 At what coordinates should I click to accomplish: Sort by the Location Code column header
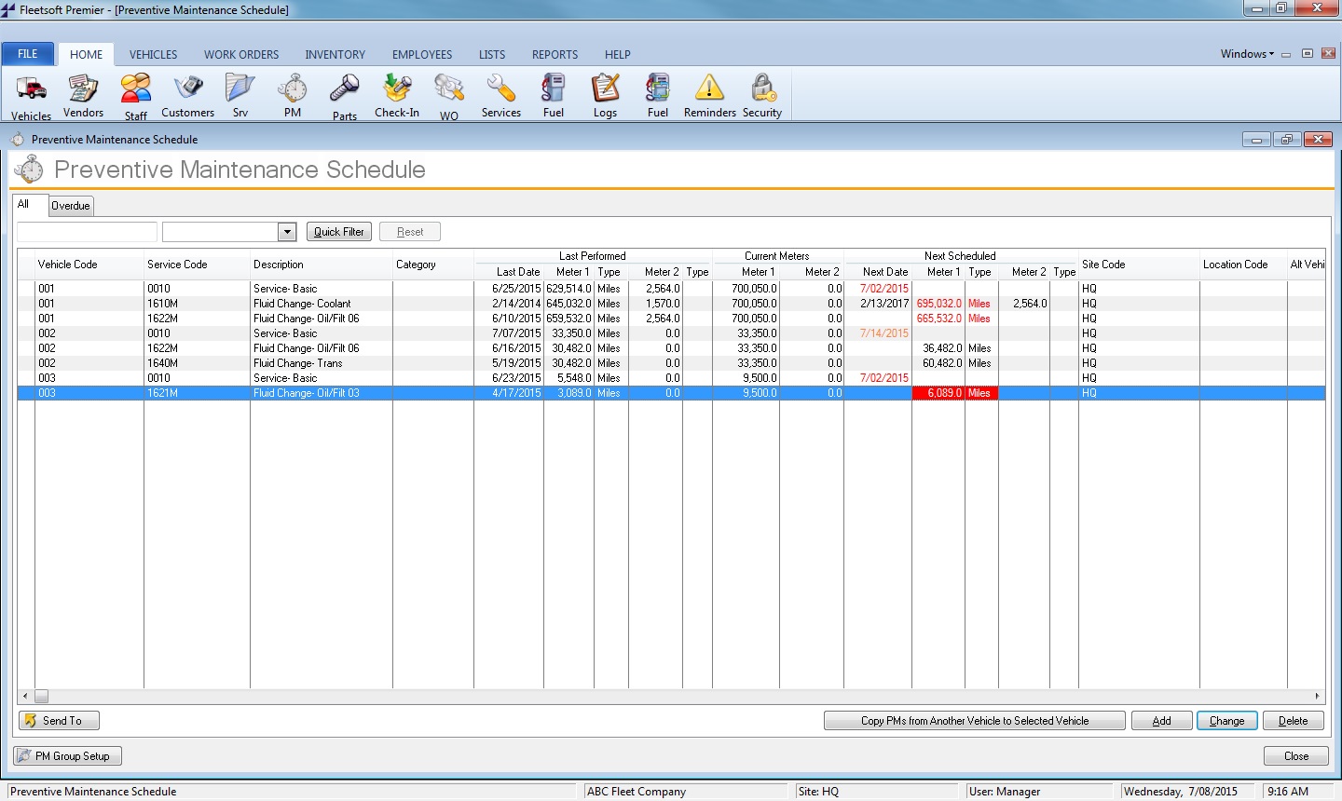point(1243,265)
